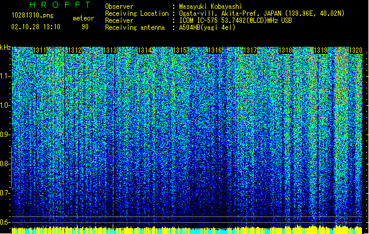The height and width of the screenshot is (234, 369).
Task: Click the Observer field label
Action: pyautogui.click(x=119, y=6)
